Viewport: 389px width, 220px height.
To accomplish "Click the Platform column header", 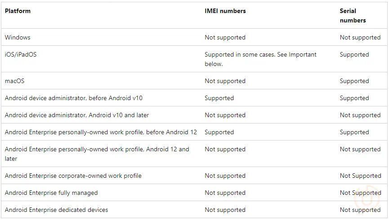I will [18, 11].
